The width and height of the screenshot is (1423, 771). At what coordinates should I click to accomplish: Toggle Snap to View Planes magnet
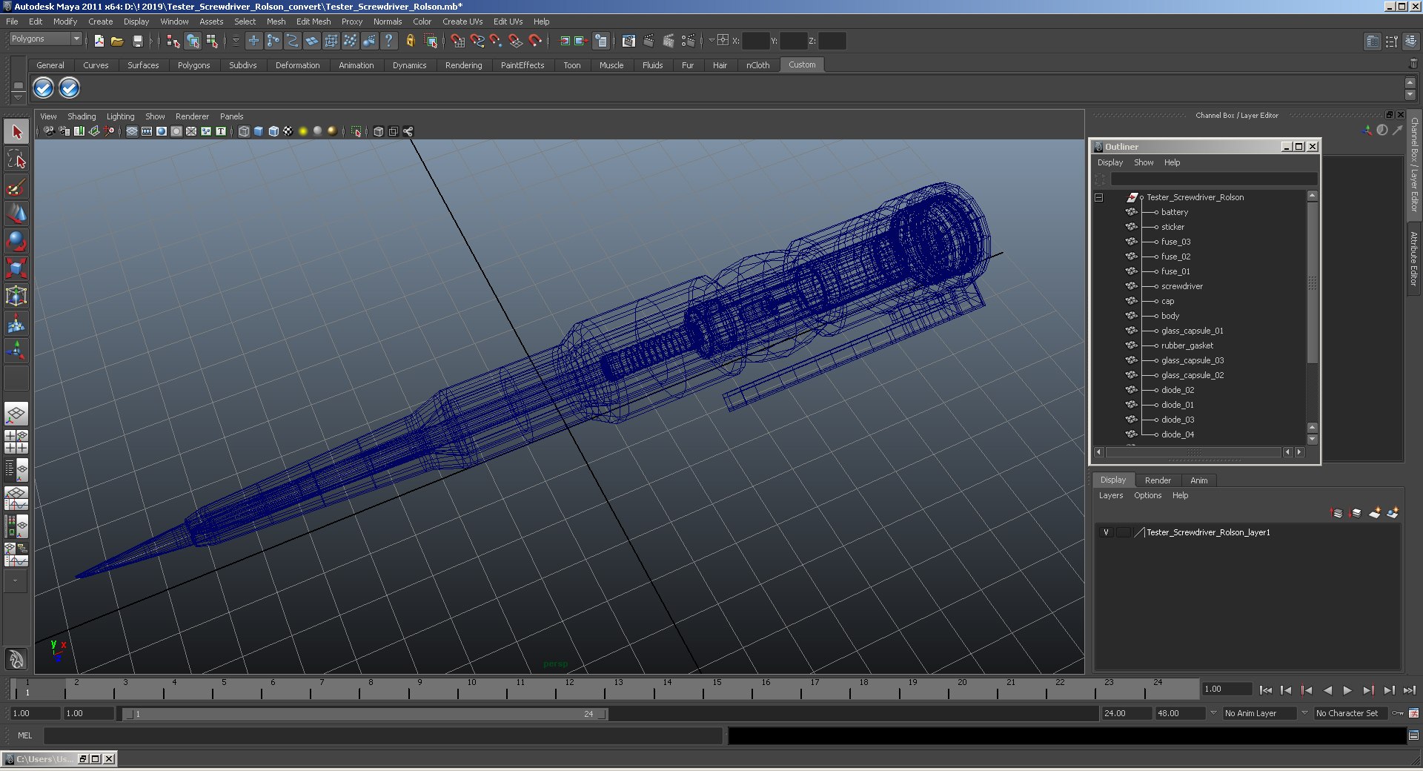tap(515, 41)
